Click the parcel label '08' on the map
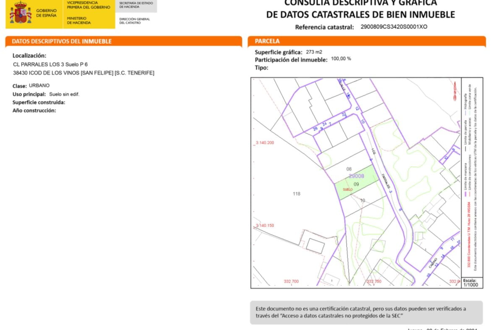 [x=349, y=169]
